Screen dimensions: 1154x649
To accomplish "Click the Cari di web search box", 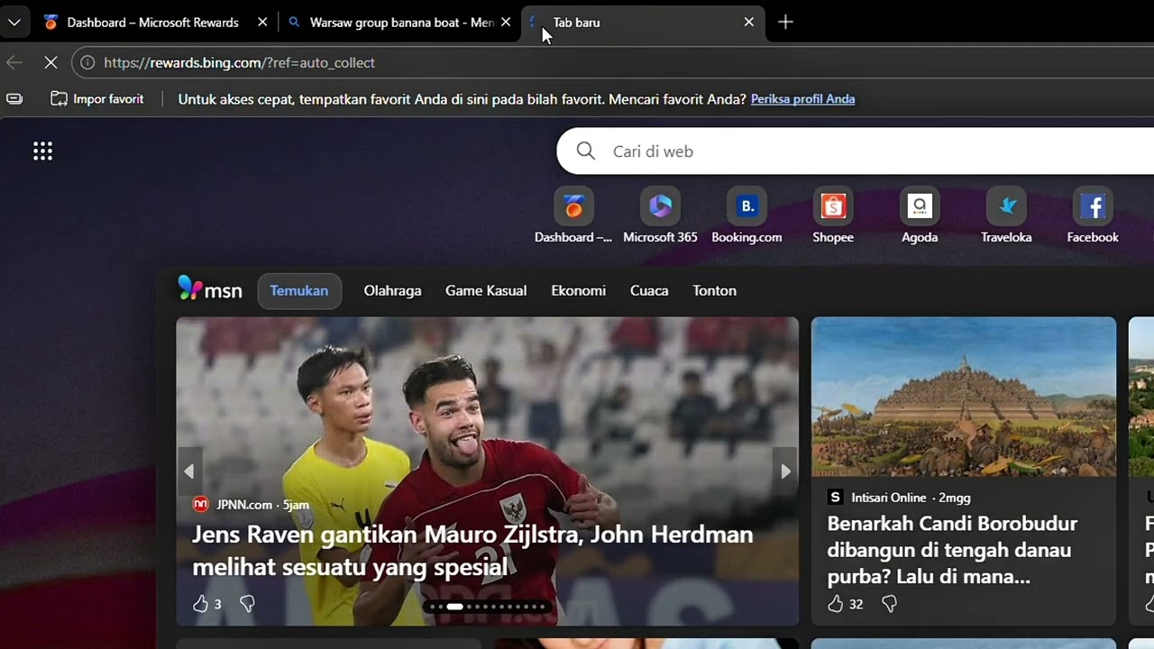I will (x=856, y=151).
